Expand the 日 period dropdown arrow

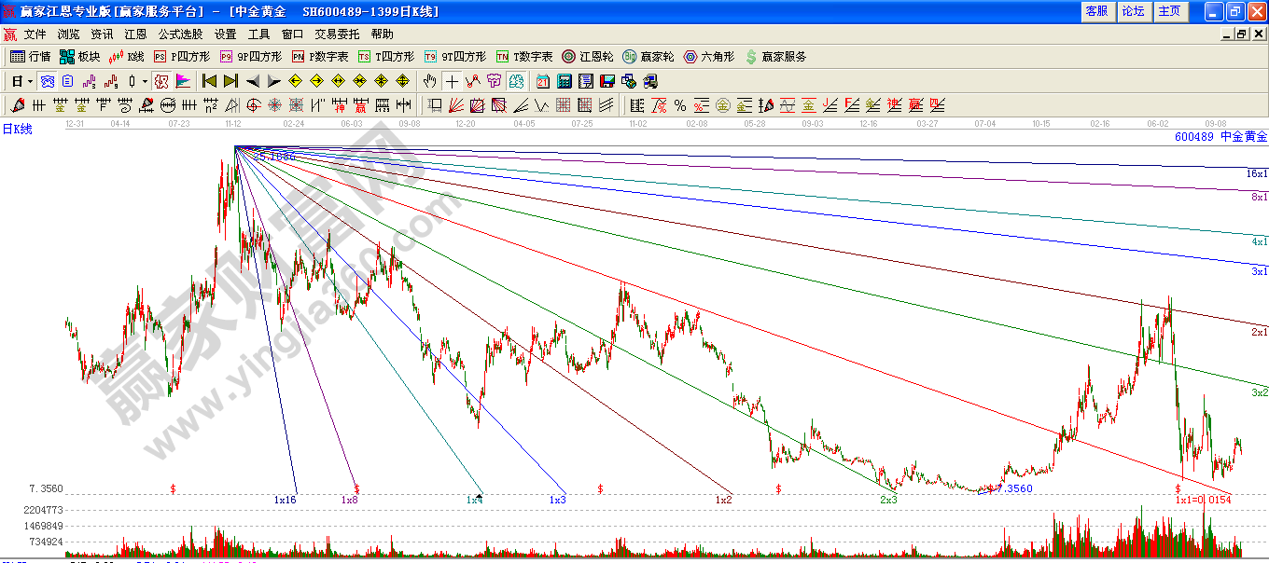(30, 81)
